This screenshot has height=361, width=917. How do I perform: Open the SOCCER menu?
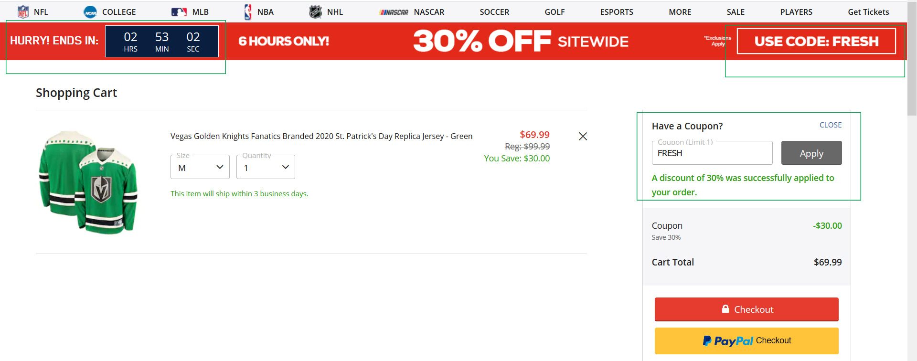[494, 12]
